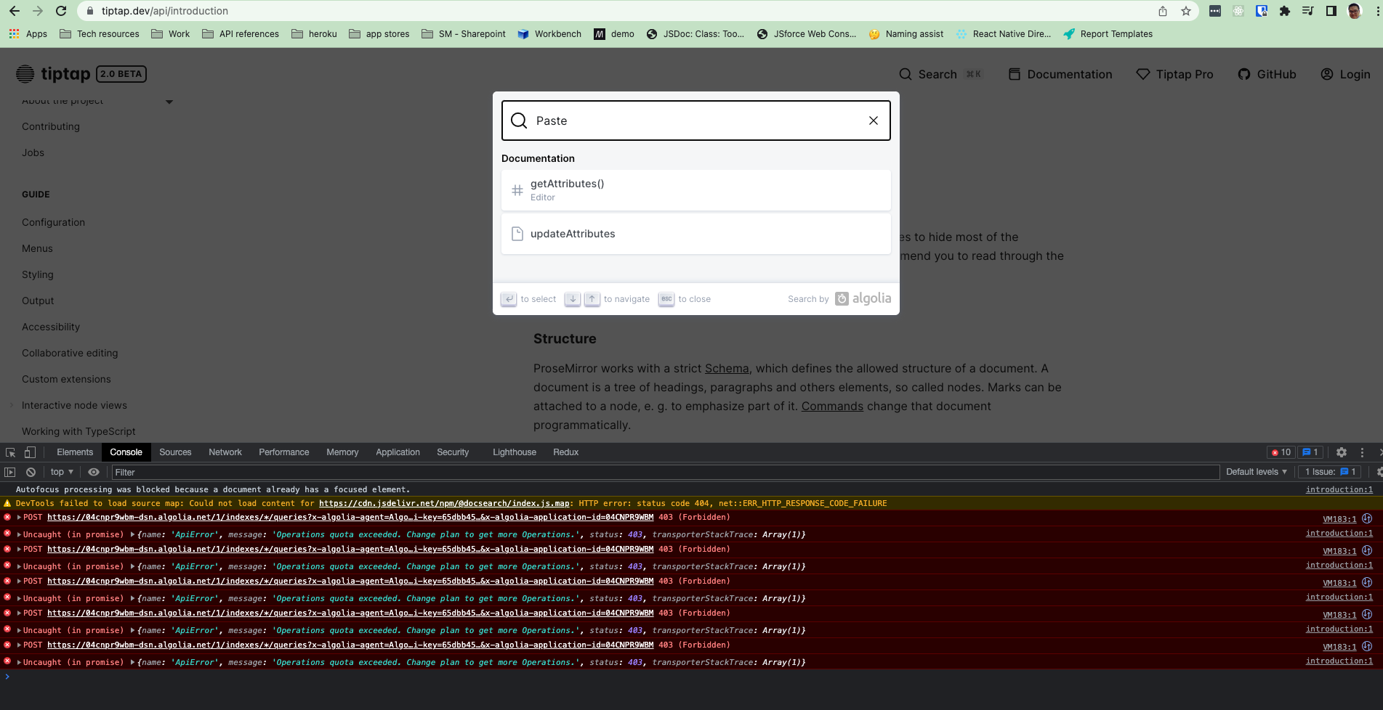1383x710 pixels.
Task: Switch to the Redux tab in DevTools
Action: click(x=566, y=452)
